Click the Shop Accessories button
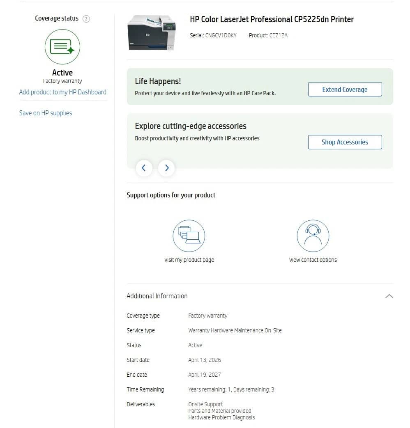410x428 pixels. click(345, 142)
